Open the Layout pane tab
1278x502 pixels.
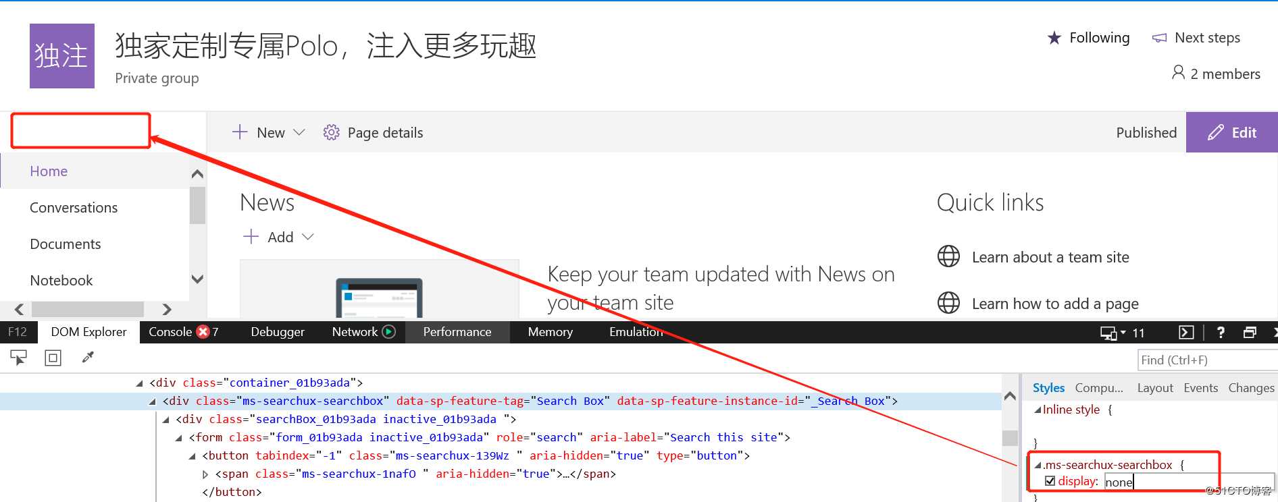click(x=1155, y=388)
